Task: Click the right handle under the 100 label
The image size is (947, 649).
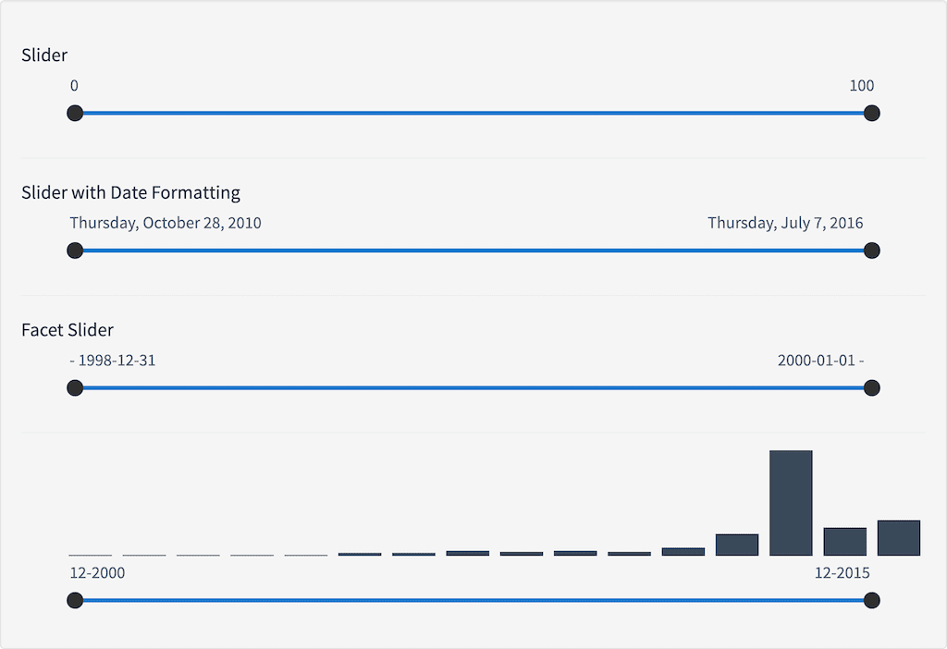Action: pos(870,114)
